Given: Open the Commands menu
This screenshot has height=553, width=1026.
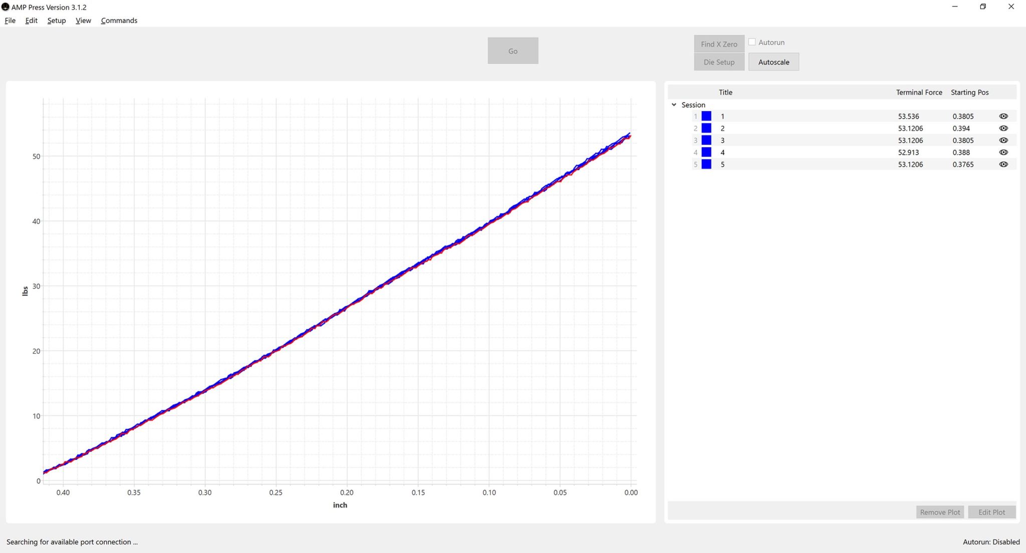Looking at the screenshot, I should [119, 21].
